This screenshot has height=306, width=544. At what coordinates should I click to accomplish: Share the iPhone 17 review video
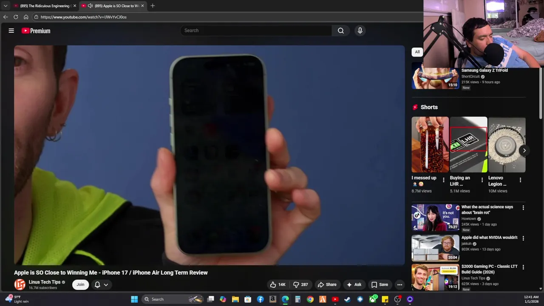coord(327,285)
